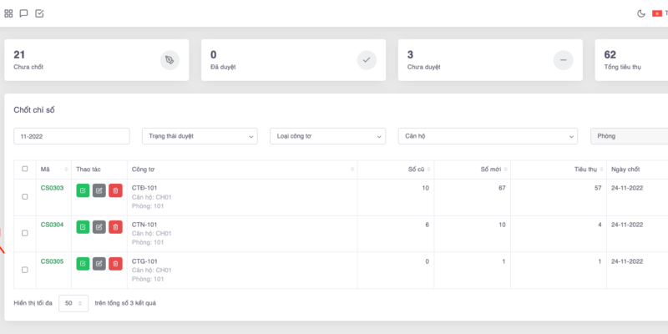Expand the Trạng thái duyệt dropdown

click(200, 135)
